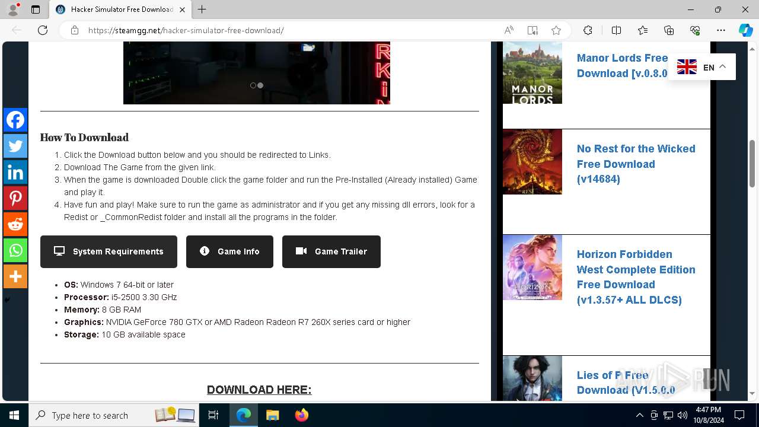Open network status tray icon
Screen dimensions: 759x427
click(x=668, y=415)
